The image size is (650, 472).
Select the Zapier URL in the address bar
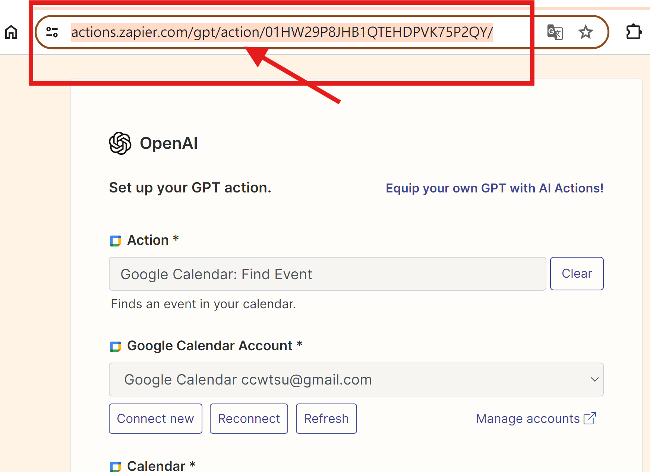click(282, 32)
